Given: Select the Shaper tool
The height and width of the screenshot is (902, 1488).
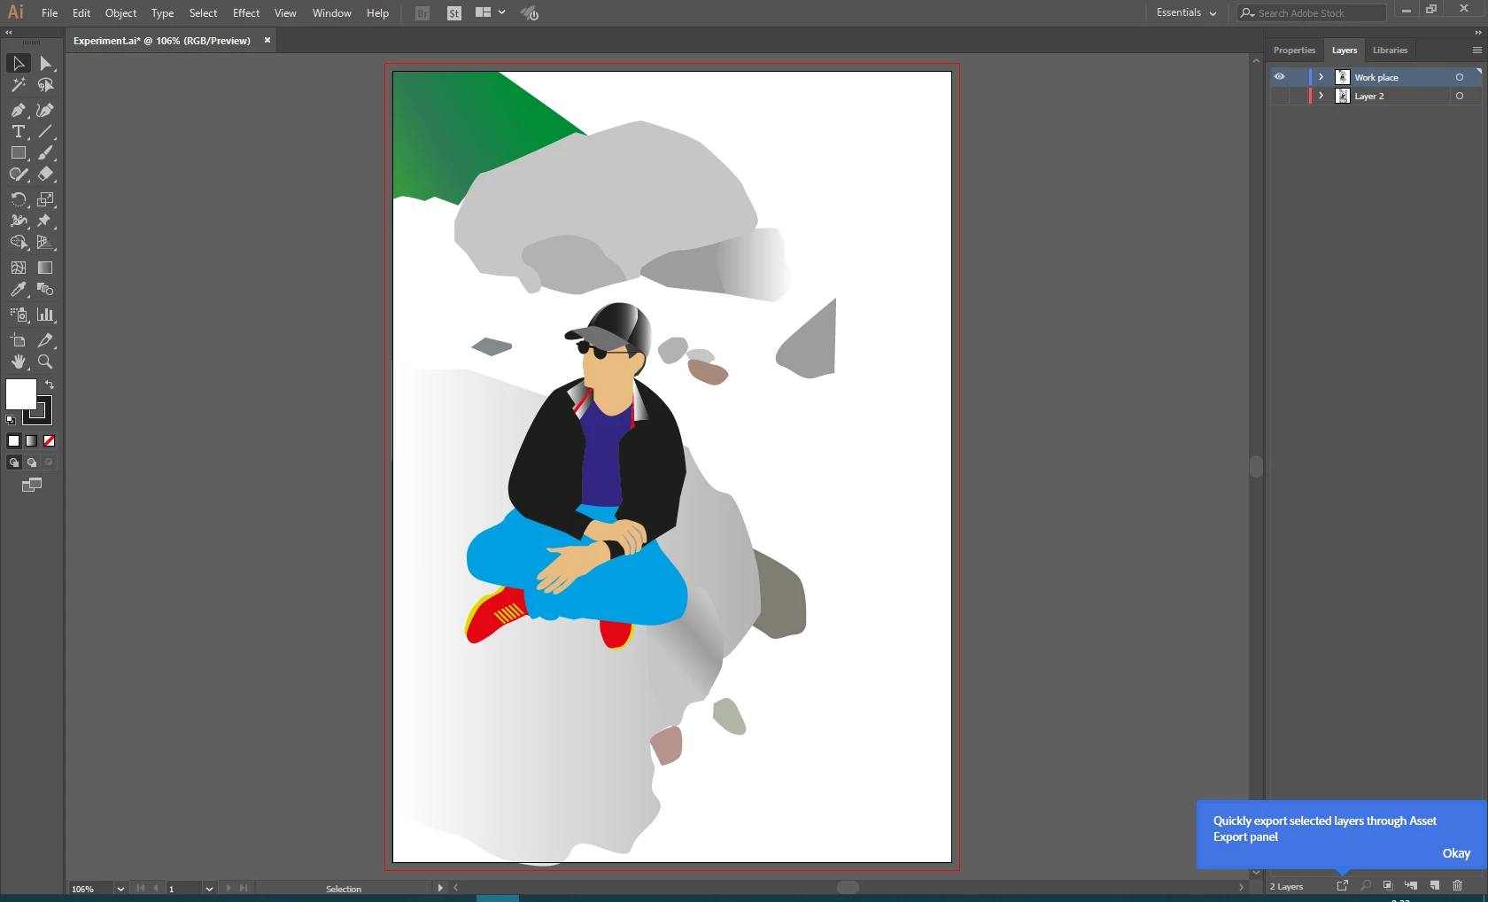Looking at the screenshot, I should coord(18,175).
